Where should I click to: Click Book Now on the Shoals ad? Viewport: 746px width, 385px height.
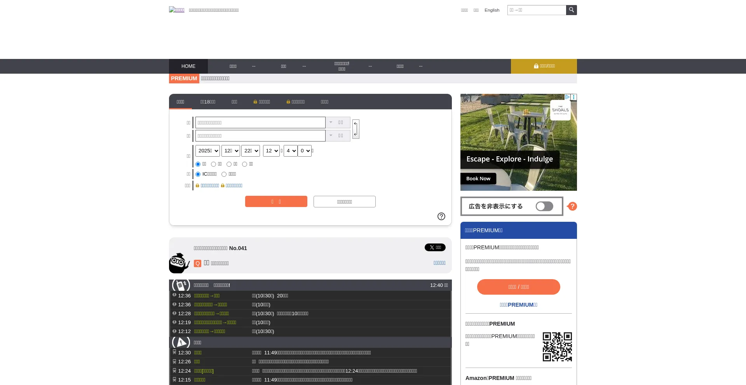478,179
